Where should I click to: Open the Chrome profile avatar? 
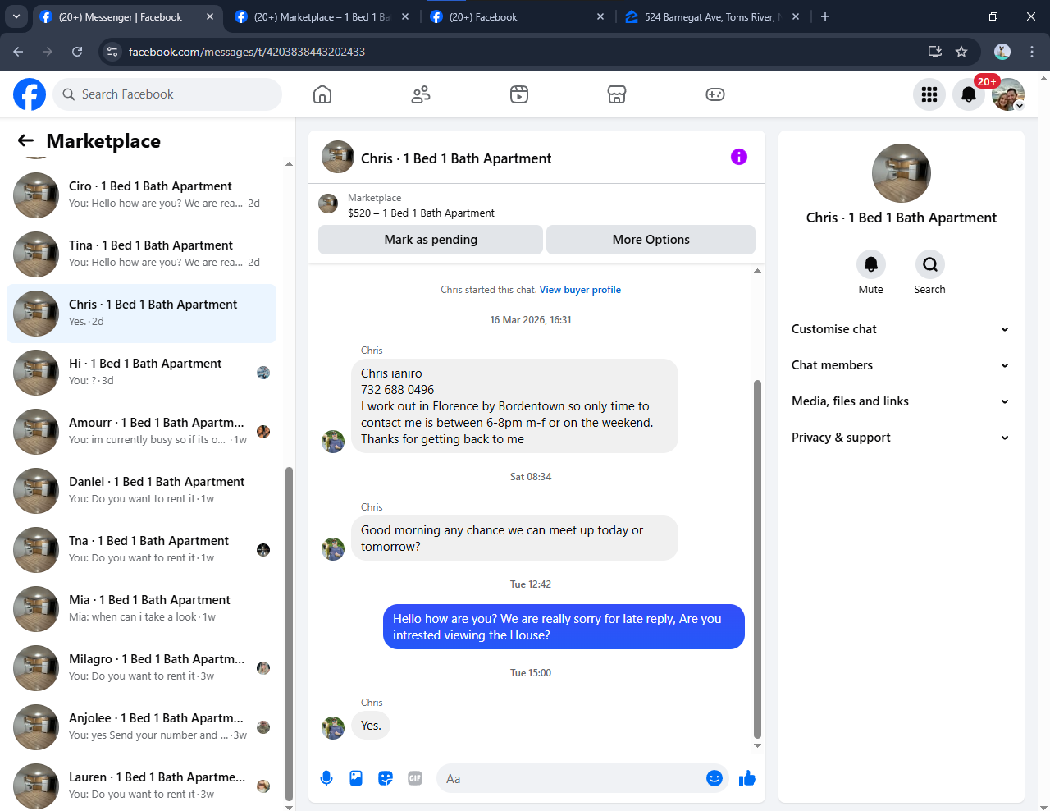click(x=1002, y=52)
